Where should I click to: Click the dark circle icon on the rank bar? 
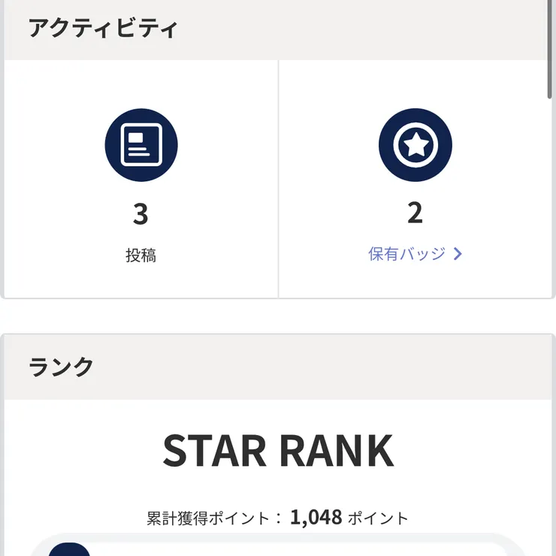(x=69, y=550)
